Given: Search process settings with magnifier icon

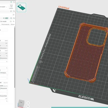Looking at the screenshot, I should pyautogui.click(x=13, y=21).
